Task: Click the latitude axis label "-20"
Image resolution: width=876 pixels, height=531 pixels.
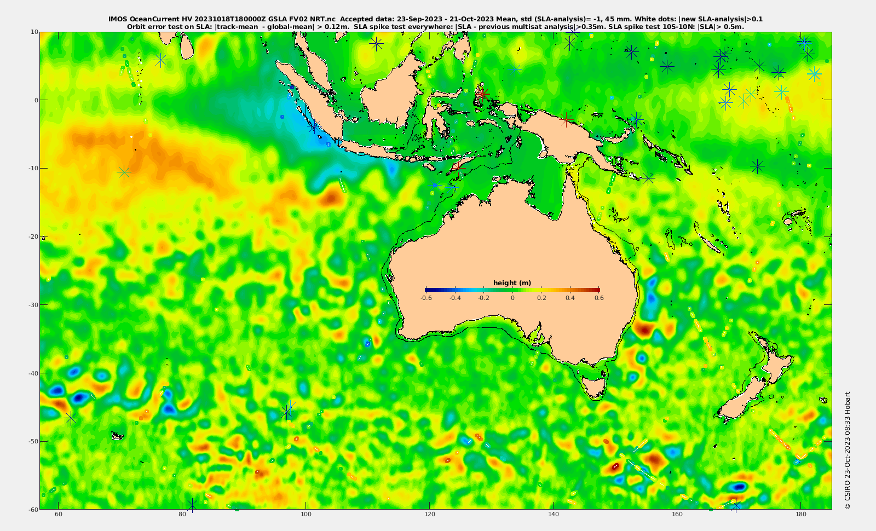Action: [x=33, y=236]
